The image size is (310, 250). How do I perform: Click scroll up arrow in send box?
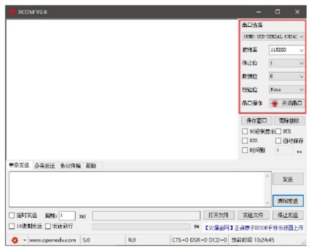[x=267, y=176]
